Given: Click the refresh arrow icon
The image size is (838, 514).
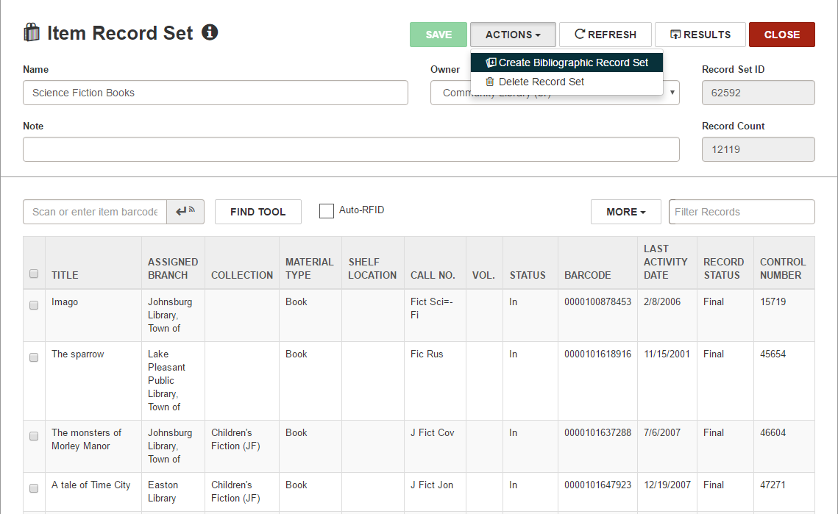Looking at the screenshot, I should [579, 35].
